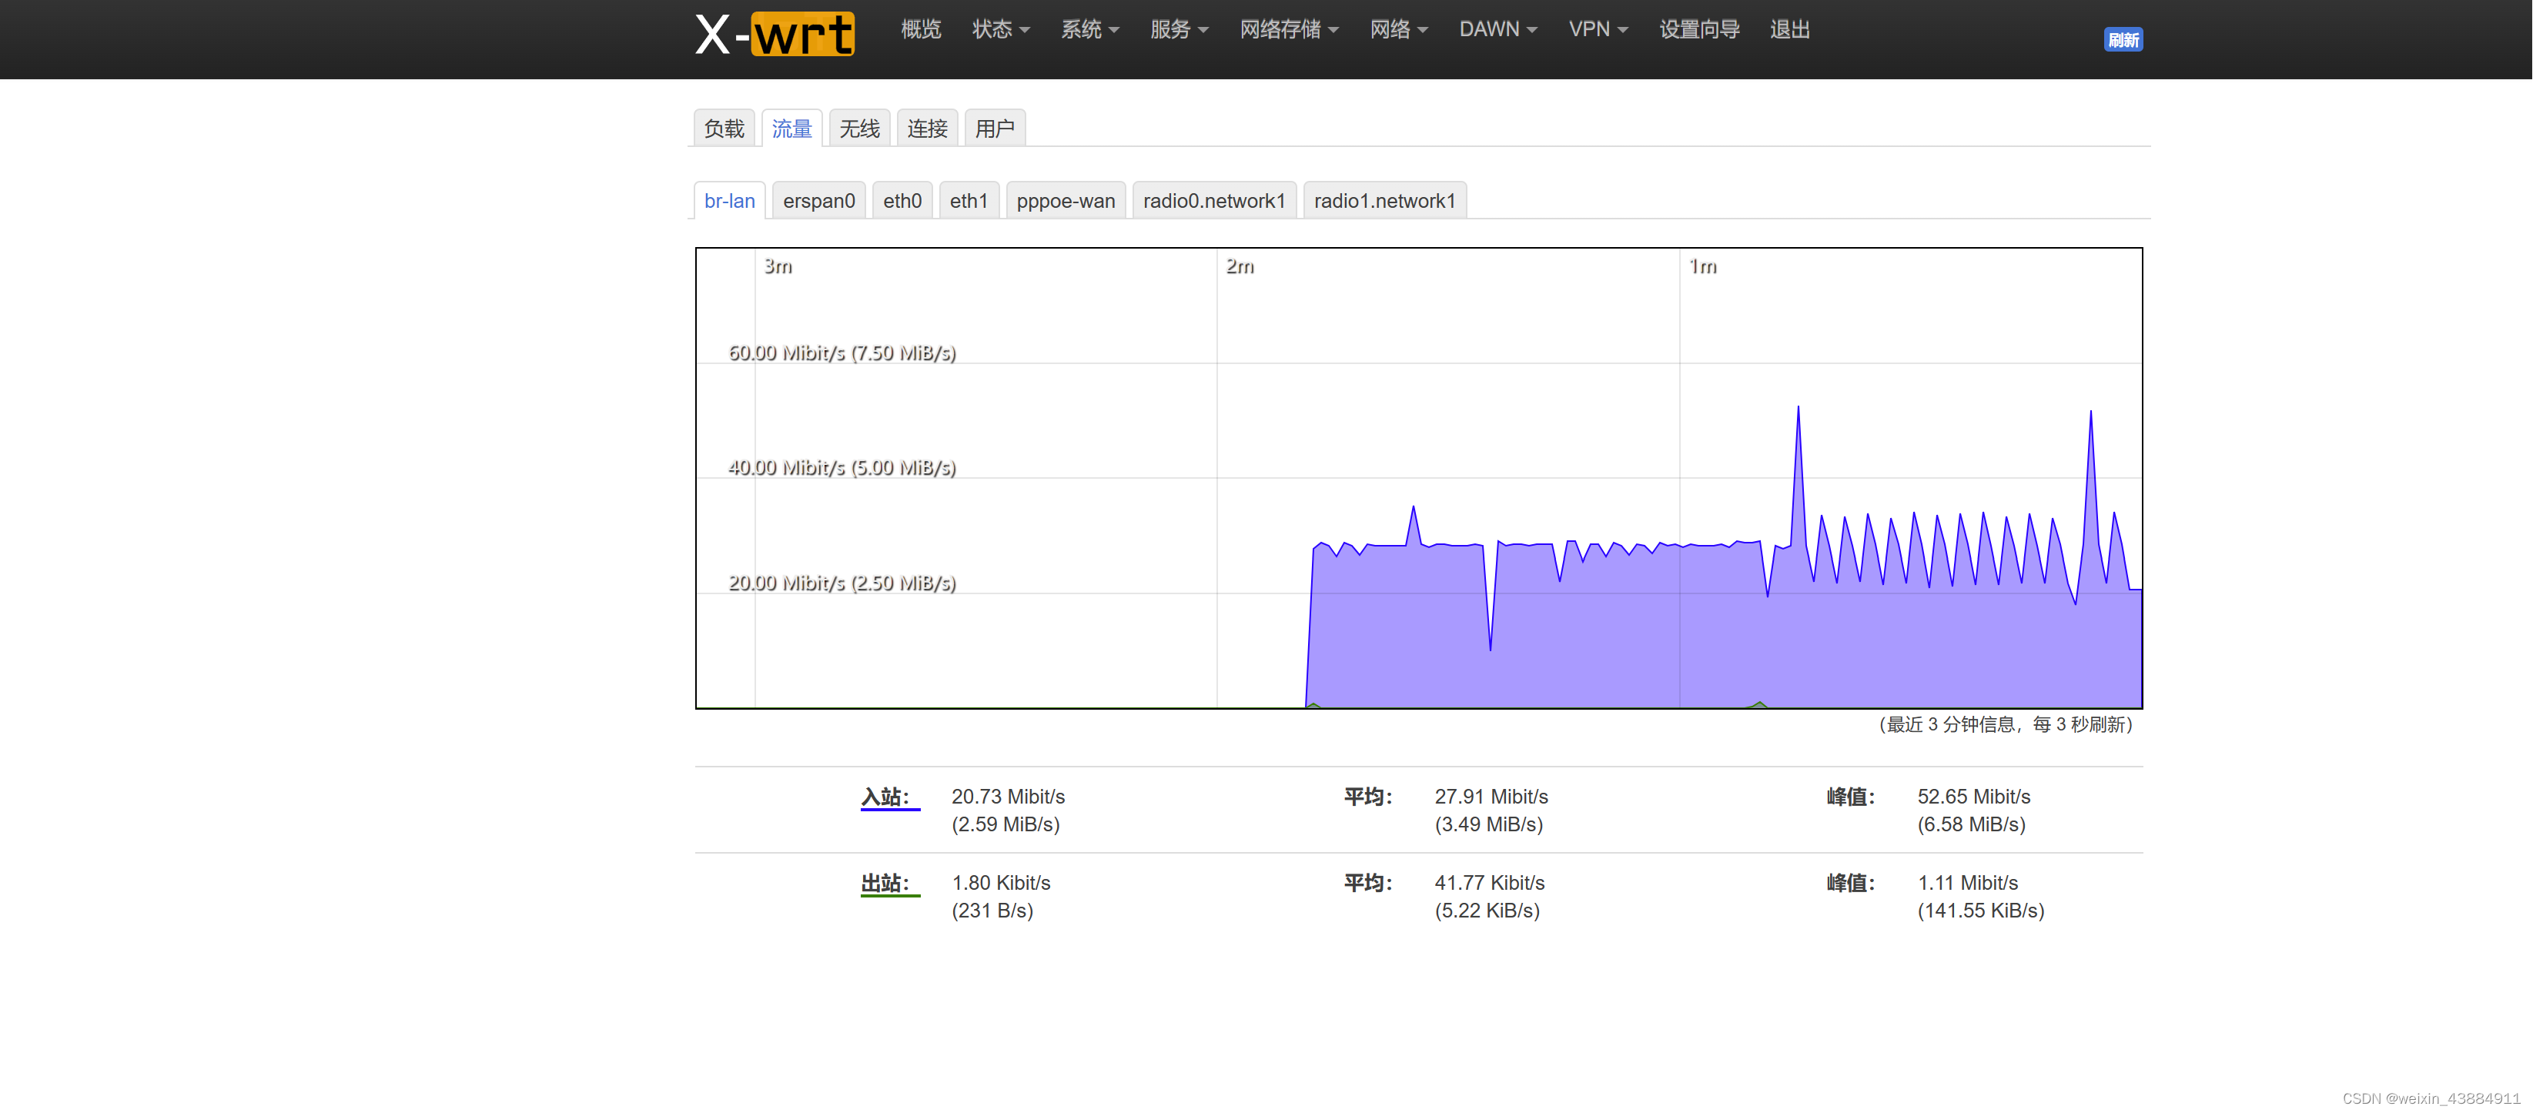Open 设置向导 setup wizard

pos(1699,29)
